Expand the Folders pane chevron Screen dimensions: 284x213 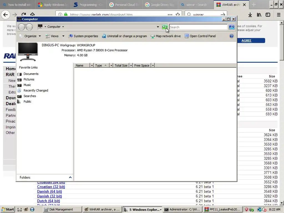70,177
